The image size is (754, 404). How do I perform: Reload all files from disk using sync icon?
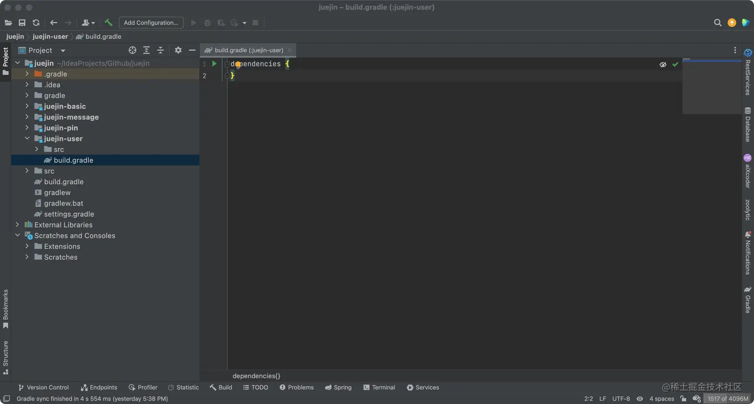pyautogui.click(x=36, y=22)
